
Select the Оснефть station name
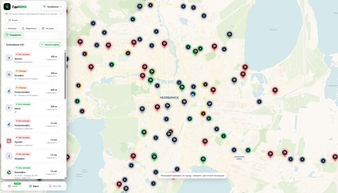pyautogui.click(x=19, y=75)
